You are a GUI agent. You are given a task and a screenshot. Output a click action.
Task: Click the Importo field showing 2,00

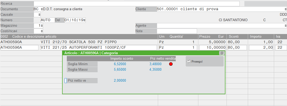(261, 48)
